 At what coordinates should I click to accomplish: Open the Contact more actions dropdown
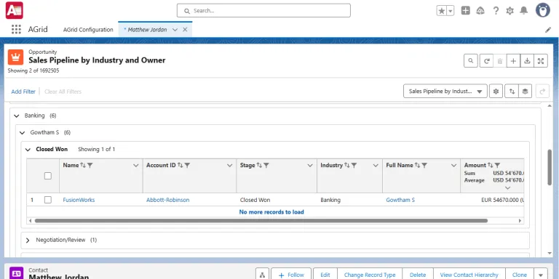pyautogui.click(x=541, y=275)
